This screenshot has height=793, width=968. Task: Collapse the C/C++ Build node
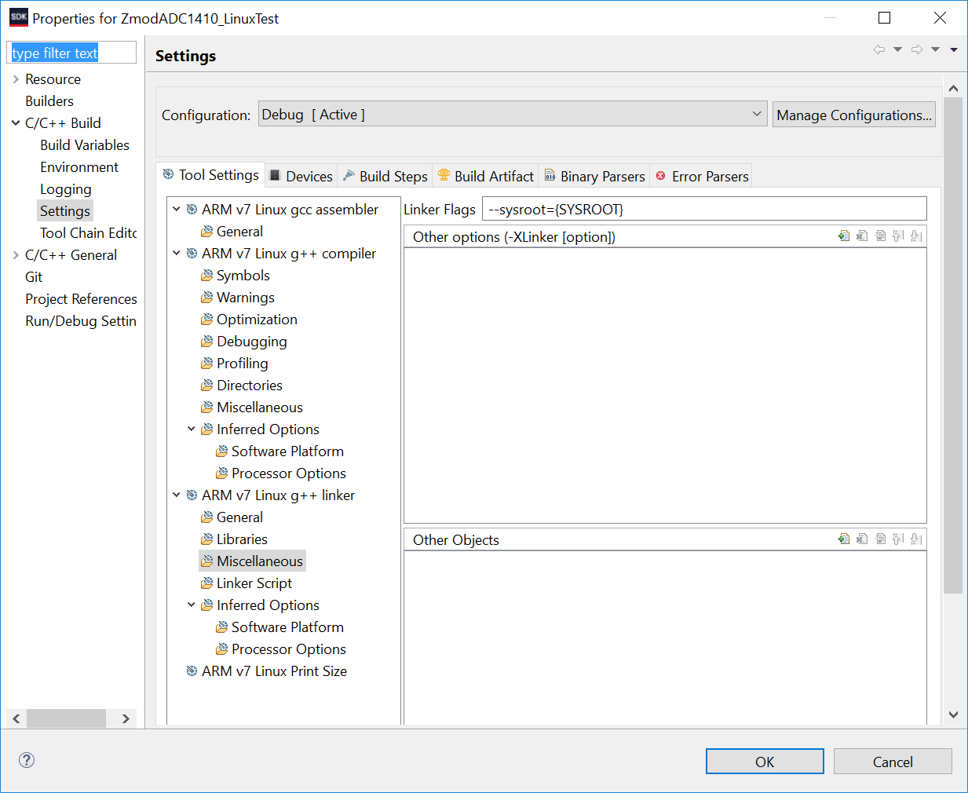[x=16, y=122]
